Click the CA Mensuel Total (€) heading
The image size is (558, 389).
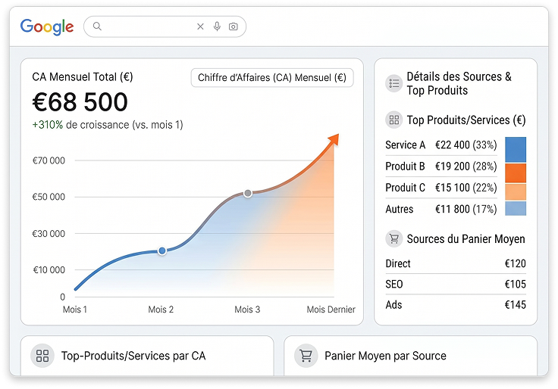pyautogui.click(x=82, y=76)
